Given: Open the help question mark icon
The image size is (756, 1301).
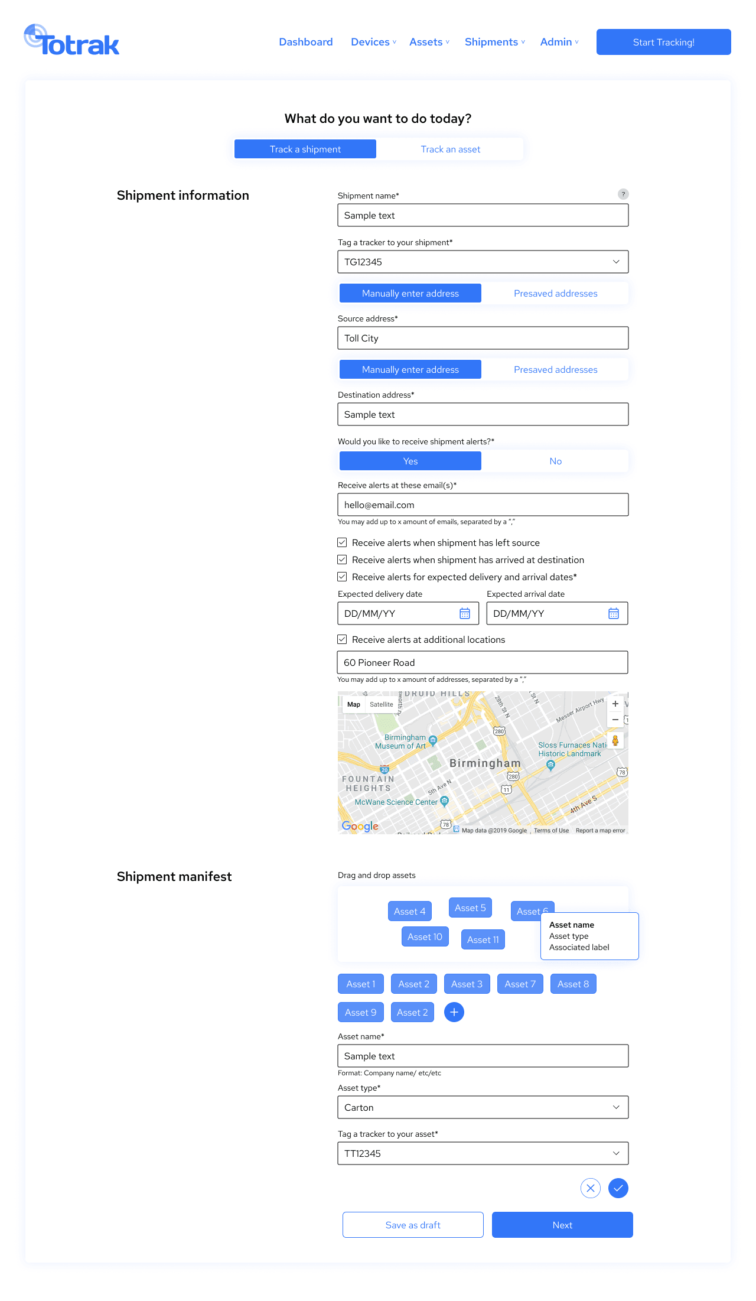Looking at the screenshot, I should click(x=623, y=194).
